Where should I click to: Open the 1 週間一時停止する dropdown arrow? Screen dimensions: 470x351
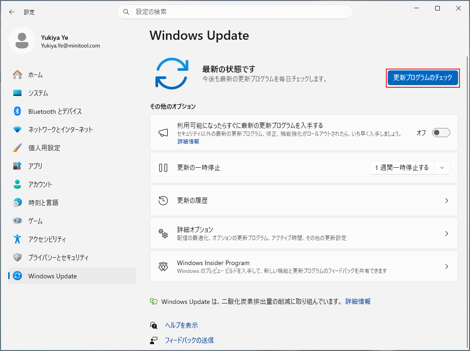[442, 168]
